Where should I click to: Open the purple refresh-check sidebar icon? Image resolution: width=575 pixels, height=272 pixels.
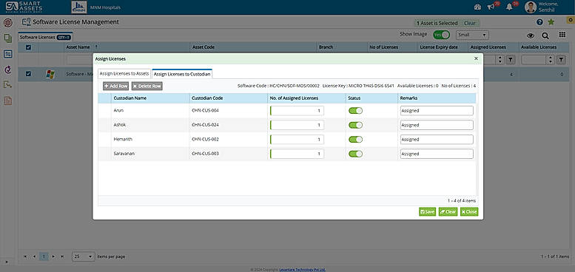click(8, 69)
